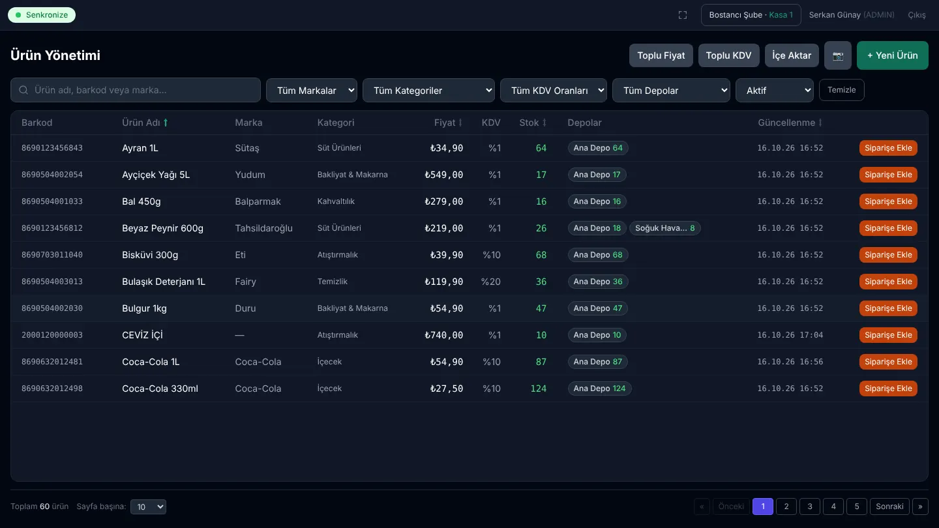
Task: Select the Soğuk Hava depot chip
Action: pos(665,228)
